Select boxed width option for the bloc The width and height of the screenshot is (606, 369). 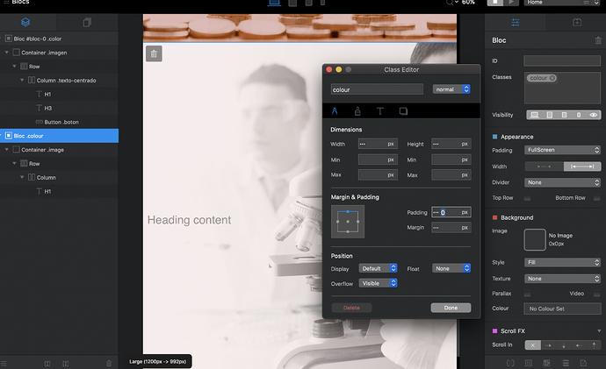pos(545,167)
